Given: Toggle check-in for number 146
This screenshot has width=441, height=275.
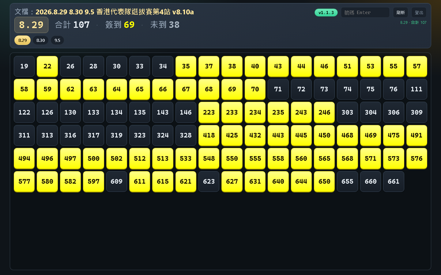Looking at the screenshot, I should tap(186, 112).
